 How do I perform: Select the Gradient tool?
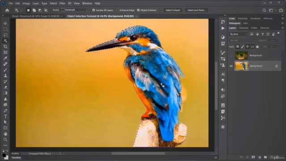coord(5,93)
